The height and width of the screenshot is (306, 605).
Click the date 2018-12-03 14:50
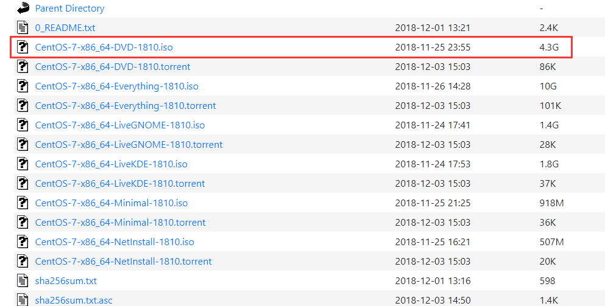pos(433,300)
